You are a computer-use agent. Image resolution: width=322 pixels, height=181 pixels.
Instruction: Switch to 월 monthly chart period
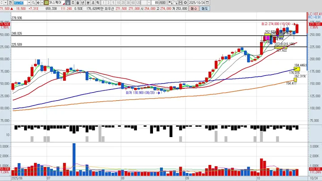(x=78, y=3)
